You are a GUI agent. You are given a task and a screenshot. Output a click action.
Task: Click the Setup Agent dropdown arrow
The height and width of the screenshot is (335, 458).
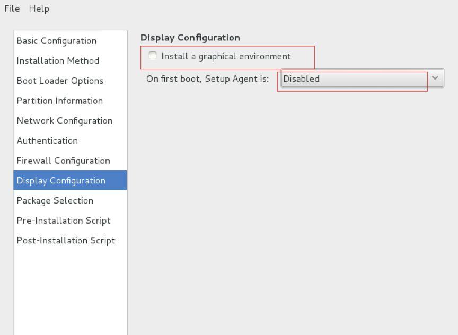435,78
